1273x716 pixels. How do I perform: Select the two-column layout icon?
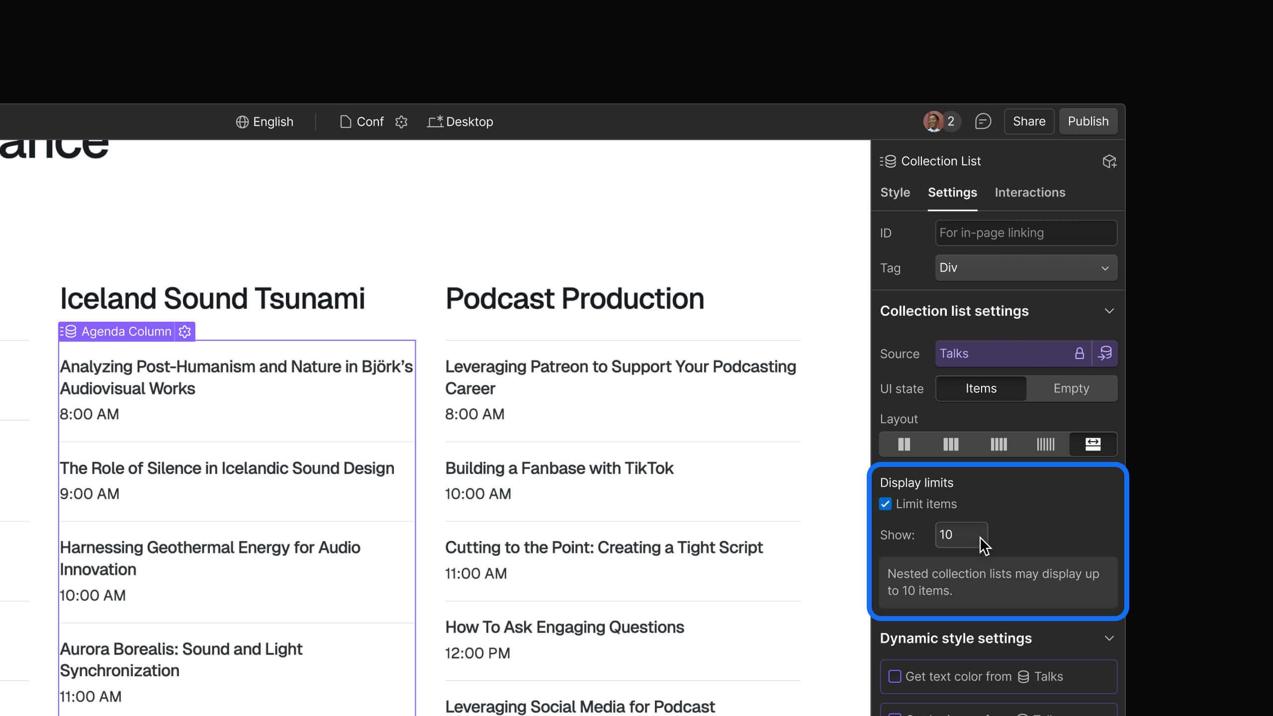pyautogui.click(x=904, y=444)
